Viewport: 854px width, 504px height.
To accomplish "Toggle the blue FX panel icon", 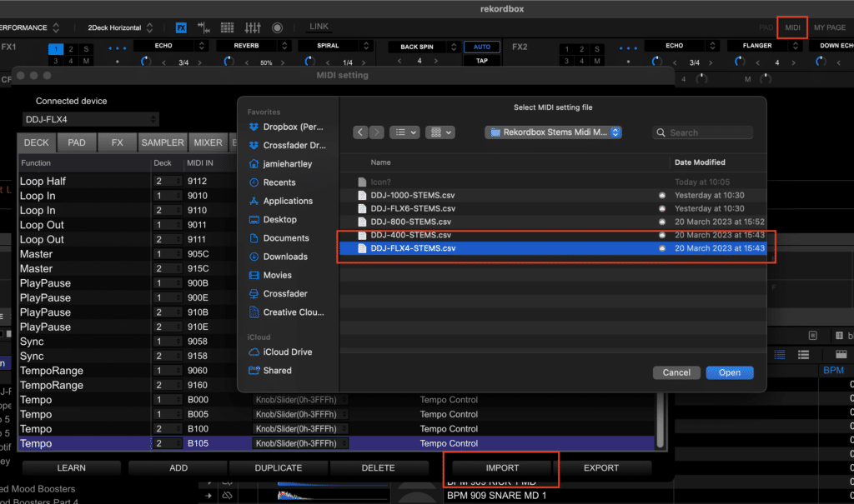I will coord(181,27).
